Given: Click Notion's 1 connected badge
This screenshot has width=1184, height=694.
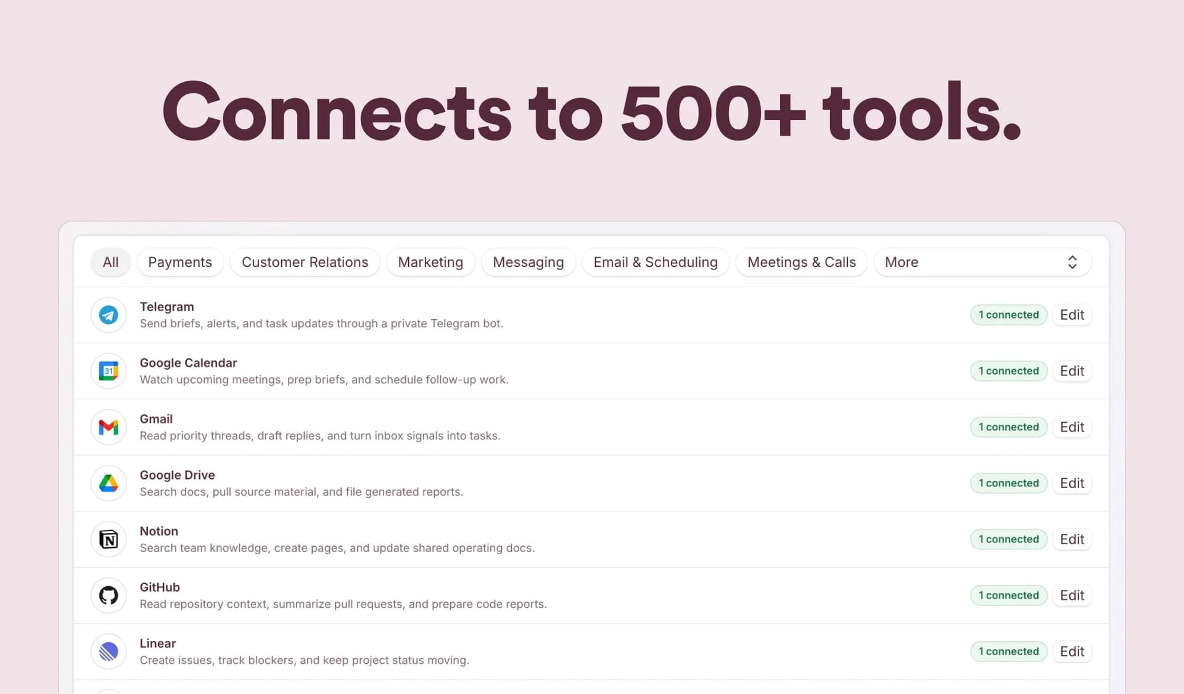Looking at the screenshot, I should [x=1009, y=539].
